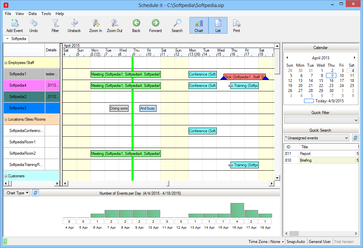The height and width of the screenshot is (248, 363).
Task: Click the Doing some event
Action: (x=119, y=108)
